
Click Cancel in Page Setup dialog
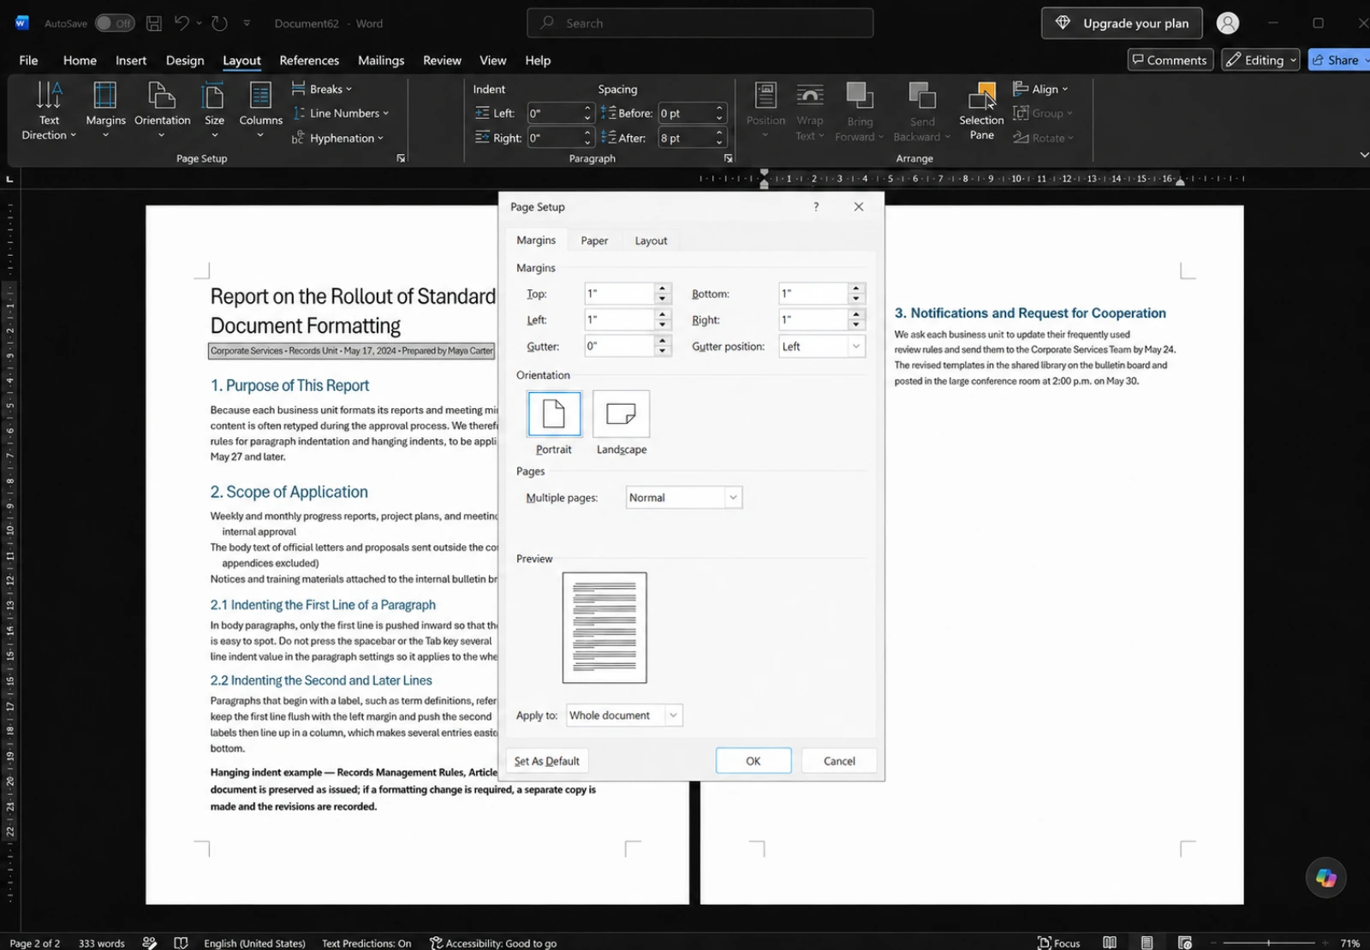coord(839,761)
